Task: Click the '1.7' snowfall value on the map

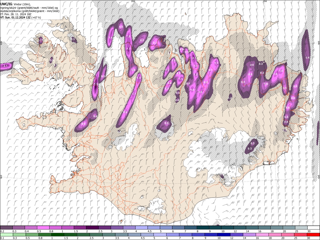Action: [x=129, y=49]
